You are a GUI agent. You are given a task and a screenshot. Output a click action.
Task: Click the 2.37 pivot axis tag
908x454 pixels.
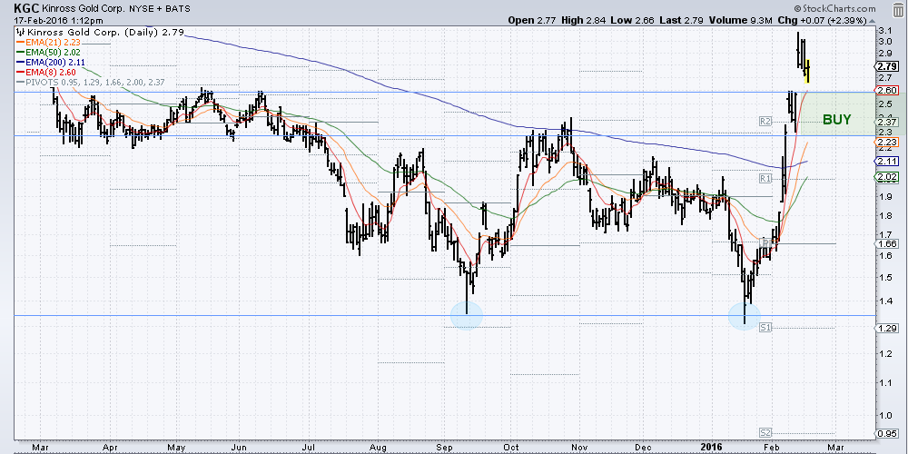pos(887,122)
